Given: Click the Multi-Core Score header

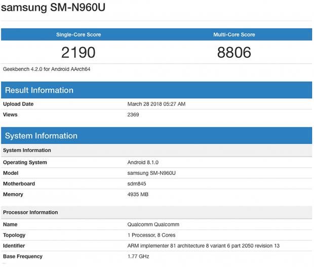Looking at the screenshot, I should click(234, 34).
